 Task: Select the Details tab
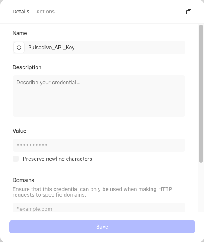[x=21, y=12]
